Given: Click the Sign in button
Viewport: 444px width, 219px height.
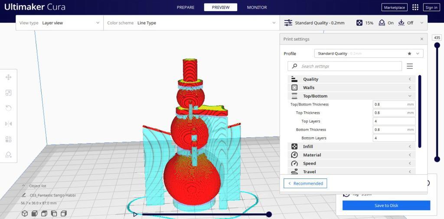Looking at the screenshot, I should tap(431, 7).
